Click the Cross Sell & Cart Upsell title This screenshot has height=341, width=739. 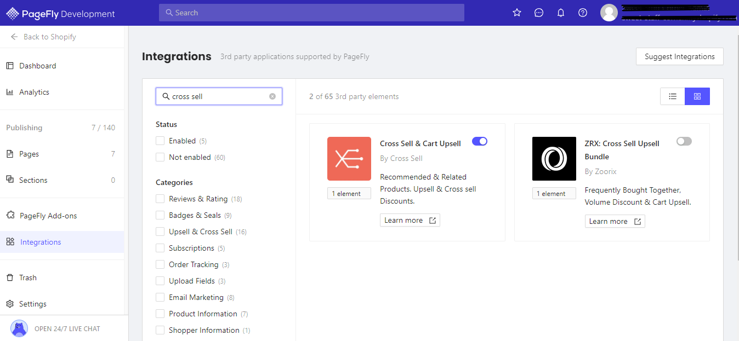point(420,143)
